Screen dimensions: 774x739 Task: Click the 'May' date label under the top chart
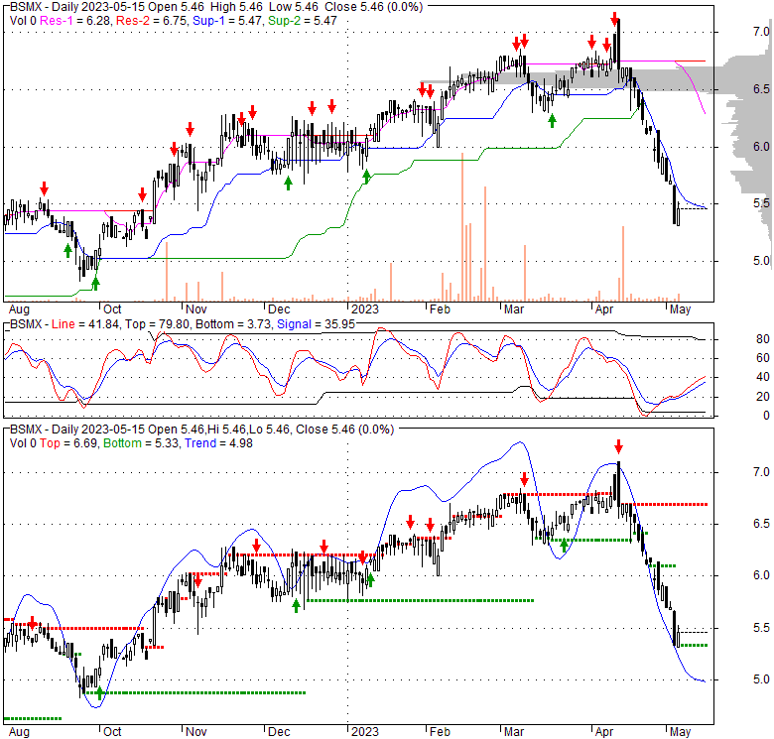[x=680, y=309]
